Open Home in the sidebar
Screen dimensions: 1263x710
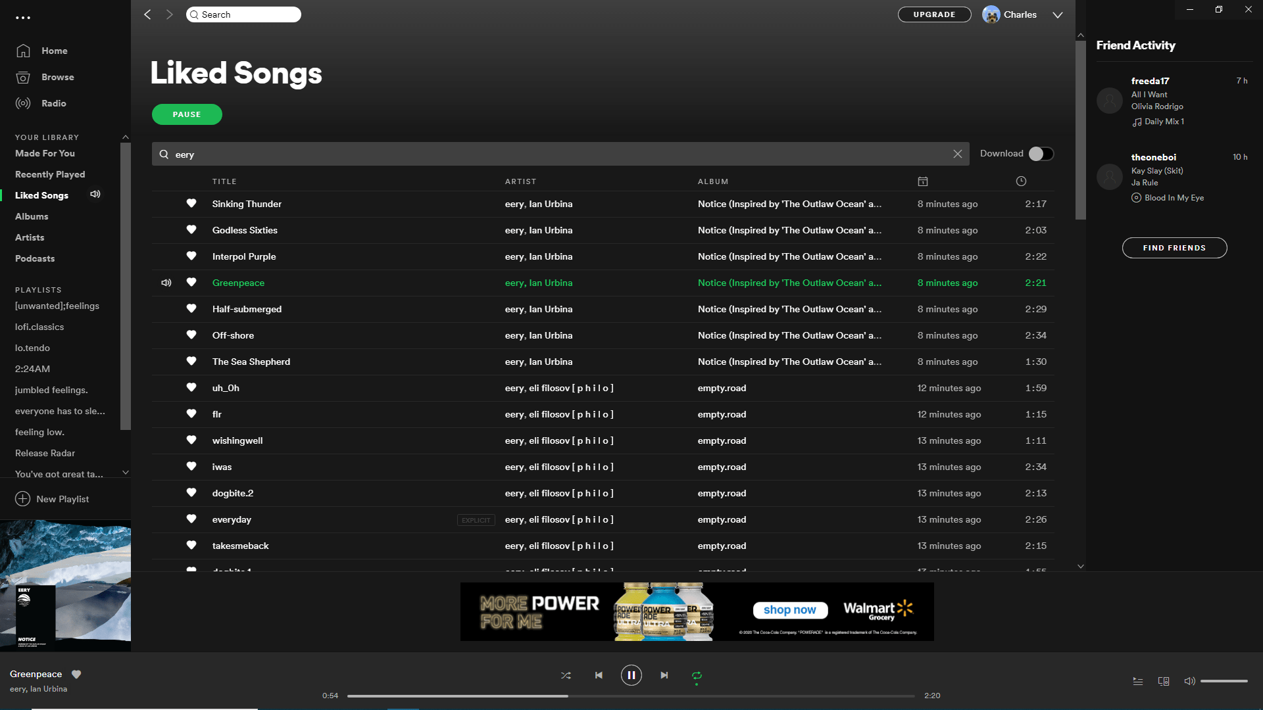(55, 51)
